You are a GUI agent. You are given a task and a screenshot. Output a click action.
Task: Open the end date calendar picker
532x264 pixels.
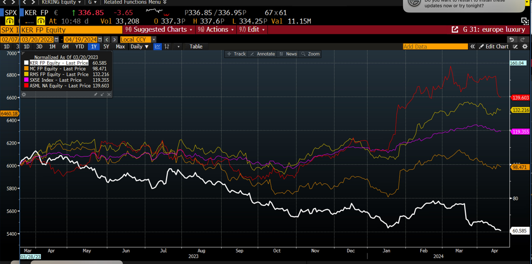click(100, 39)
